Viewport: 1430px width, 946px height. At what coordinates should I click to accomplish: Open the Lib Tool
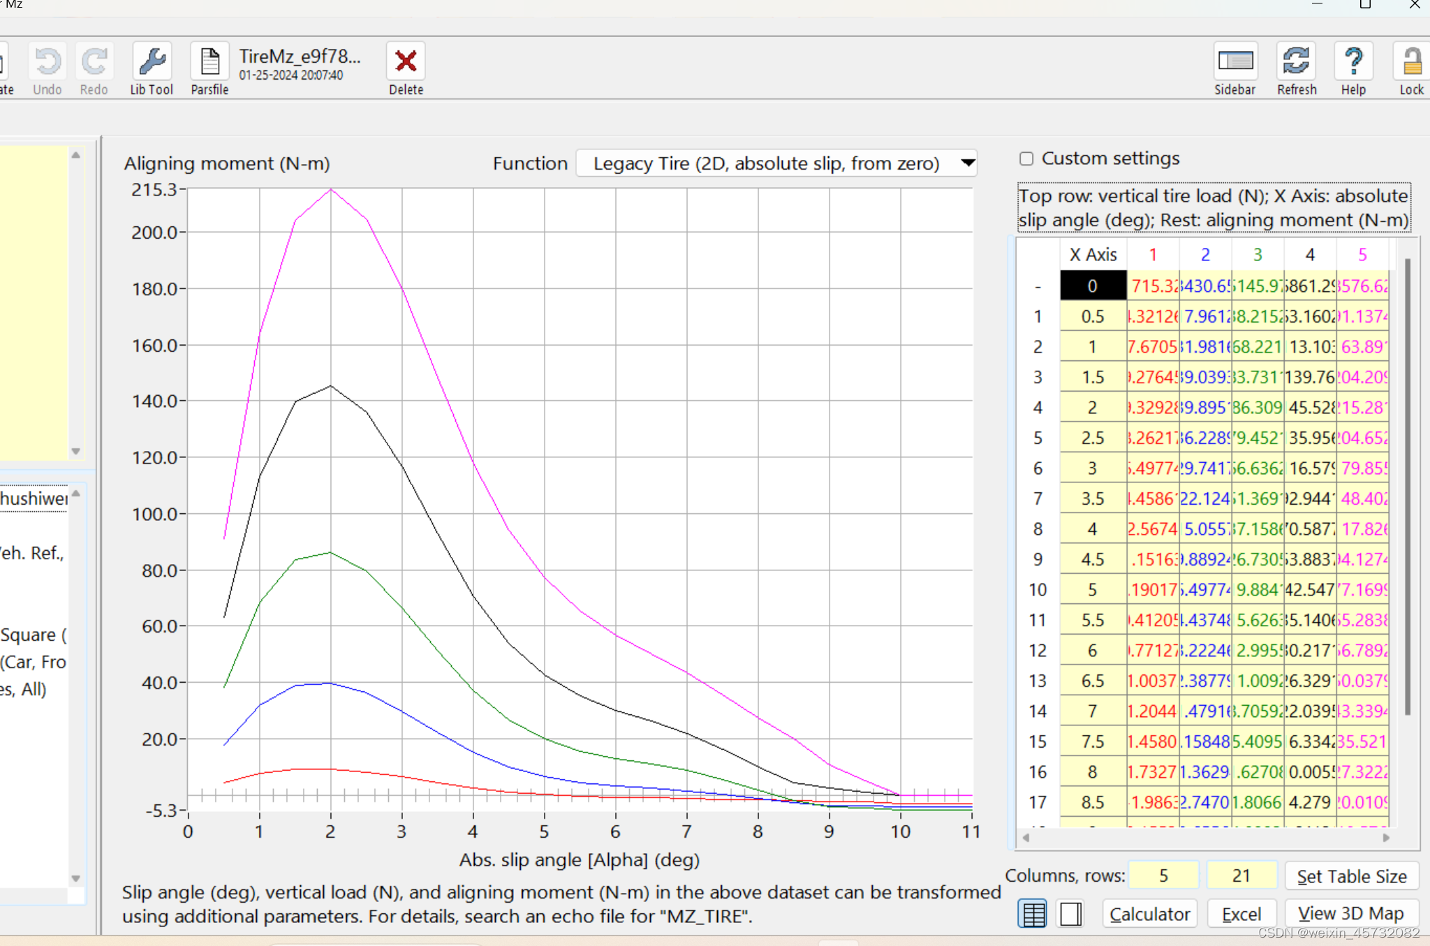[x=151, y=63]
